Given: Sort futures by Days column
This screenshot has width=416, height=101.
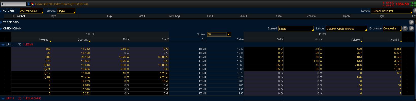Looking at the screenshot, I should 53,16.
